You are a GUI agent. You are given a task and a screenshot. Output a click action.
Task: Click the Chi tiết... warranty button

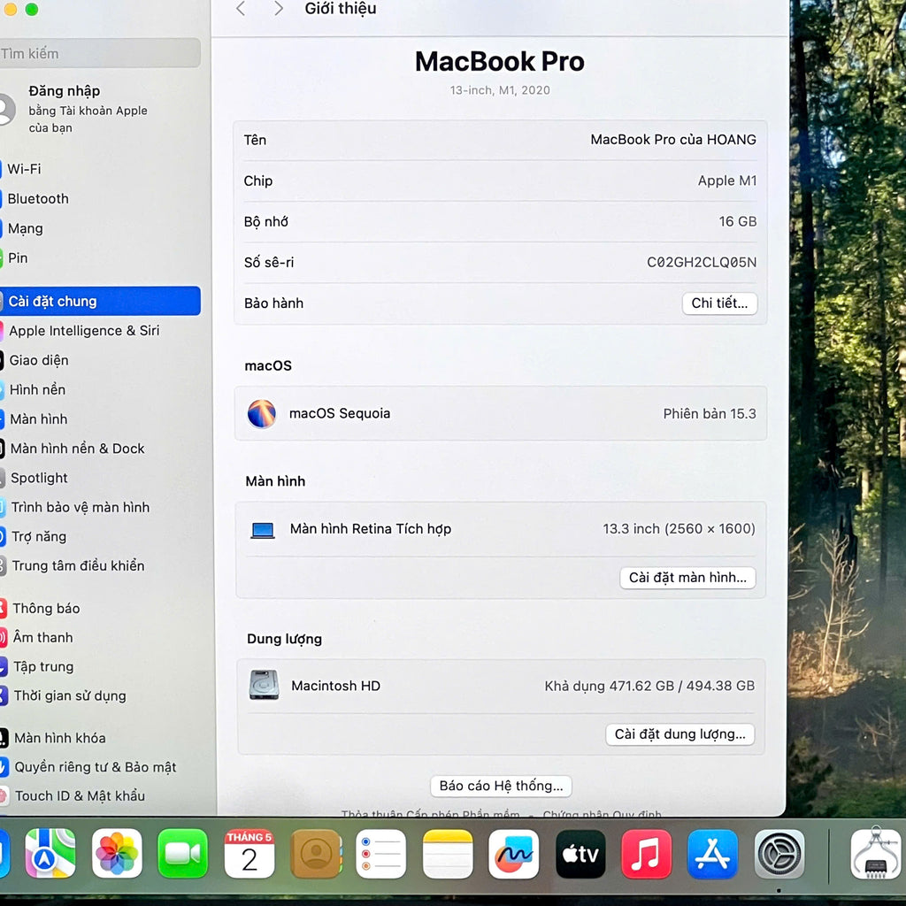(x=719, y=303)
